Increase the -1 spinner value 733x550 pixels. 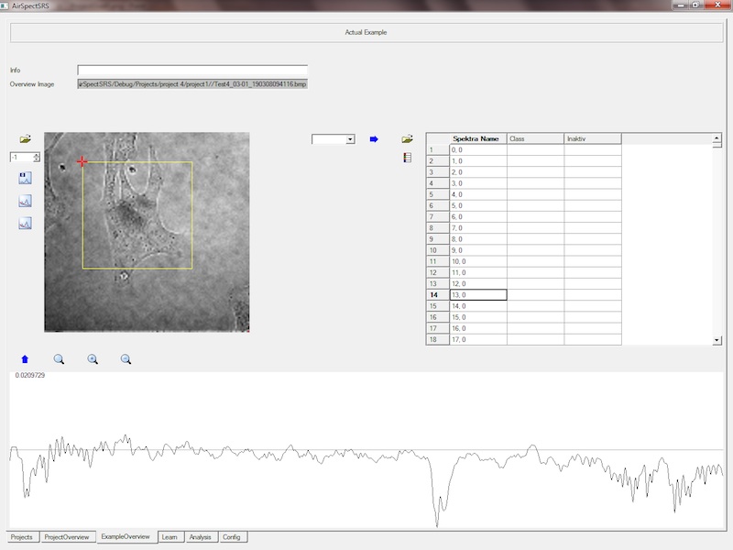pos(36,155)
